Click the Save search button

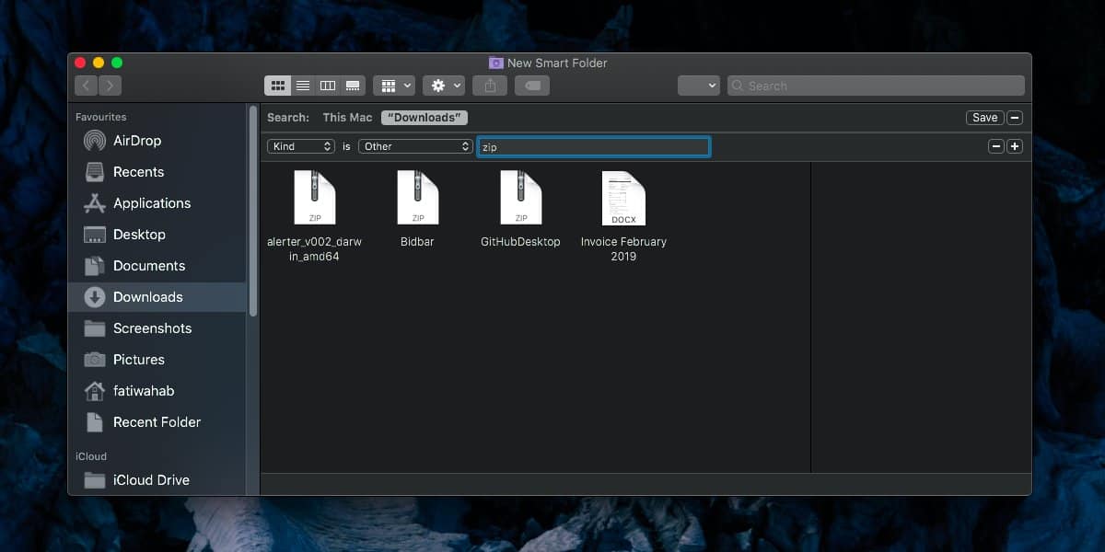(984, 118)
